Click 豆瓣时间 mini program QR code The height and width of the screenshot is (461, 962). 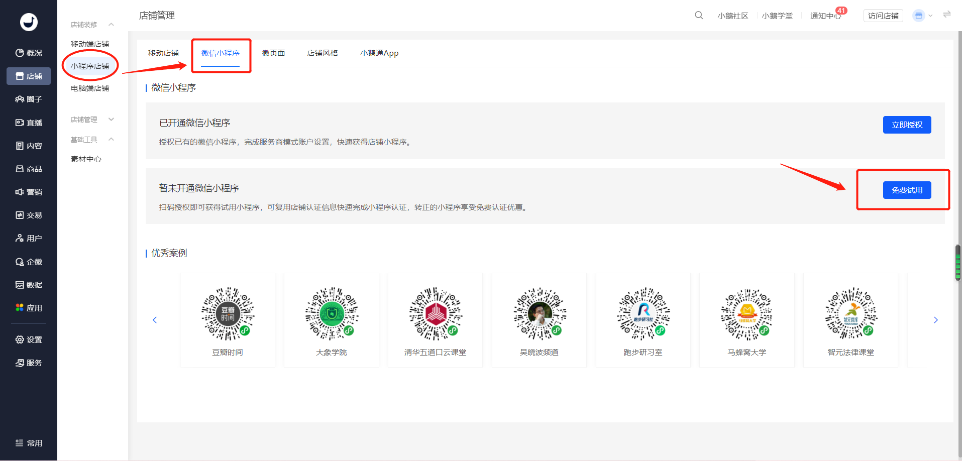coord(228,314)
